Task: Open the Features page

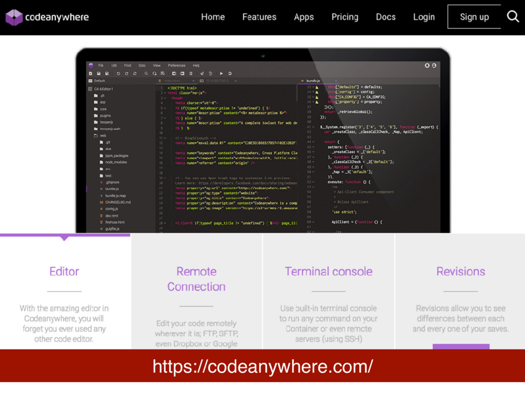Action: [x=259, y=17]
